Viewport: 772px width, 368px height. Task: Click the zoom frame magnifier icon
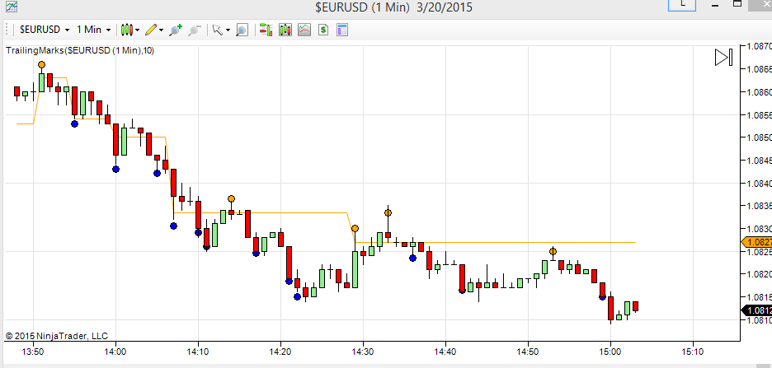click(241, 30)
